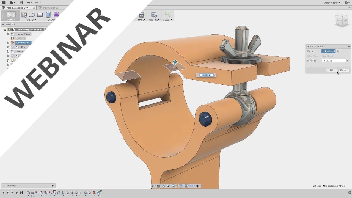Click Cancel in Edit Feature dialog
Viewport: 352px width, 198px height.
click(x=343, y=70)
